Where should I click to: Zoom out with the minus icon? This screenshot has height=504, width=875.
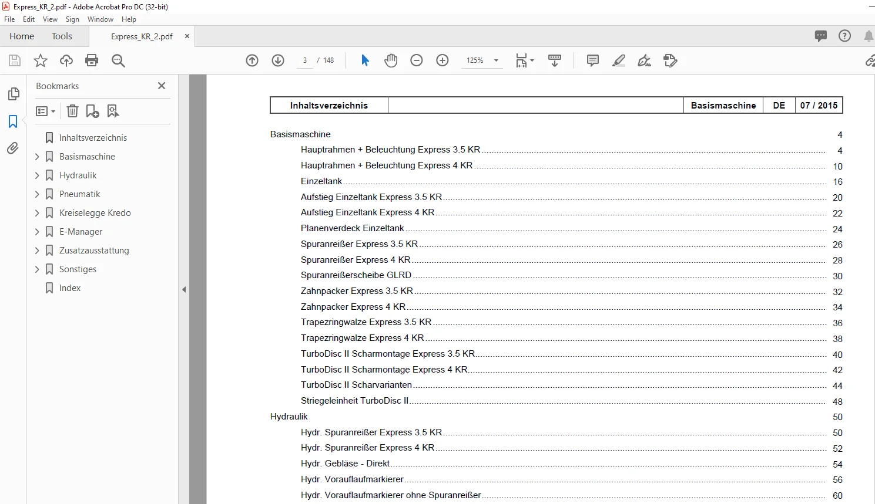click(x=417, y=60)
